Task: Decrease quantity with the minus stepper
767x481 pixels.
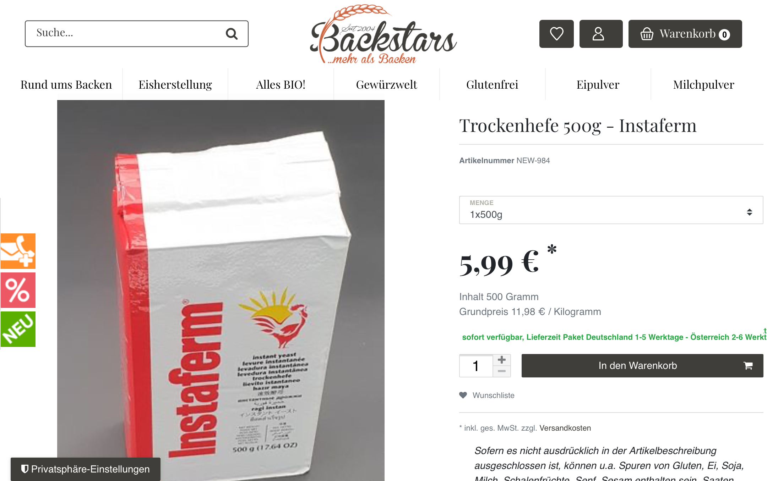Action: [502, 371]
